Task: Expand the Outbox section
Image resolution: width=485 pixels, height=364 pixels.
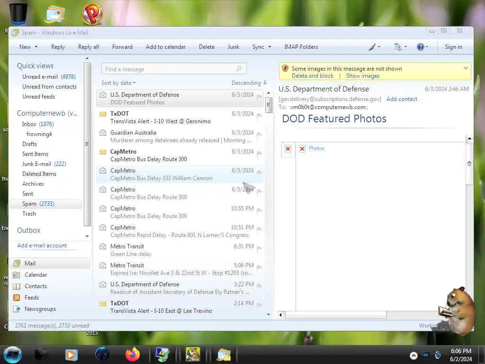Action: 28,230
